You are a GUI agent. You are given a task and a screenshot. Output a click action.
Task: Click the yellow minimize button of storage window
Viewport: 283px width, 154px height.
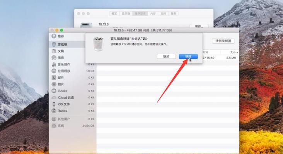click(x=57, y=30)
